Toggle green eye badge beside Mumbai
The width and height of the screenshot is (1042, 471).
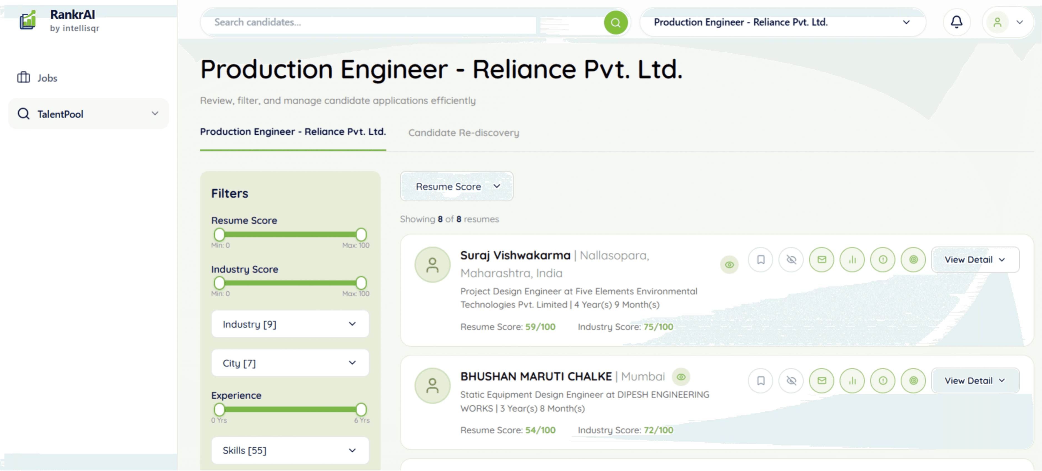tap(681, 377)
